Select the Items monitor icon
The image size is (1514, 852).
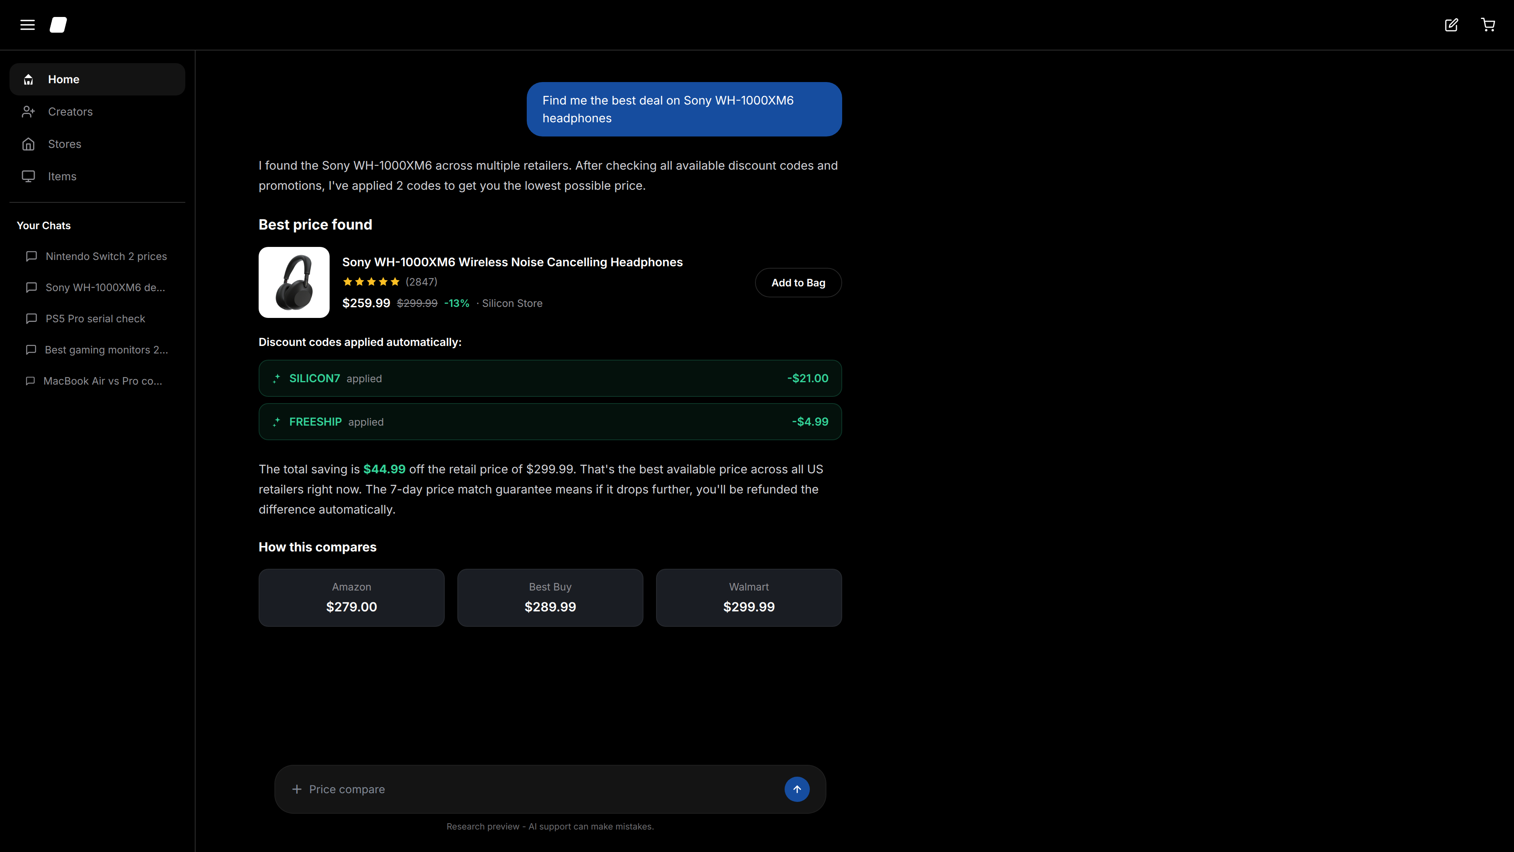click(28, 176)
